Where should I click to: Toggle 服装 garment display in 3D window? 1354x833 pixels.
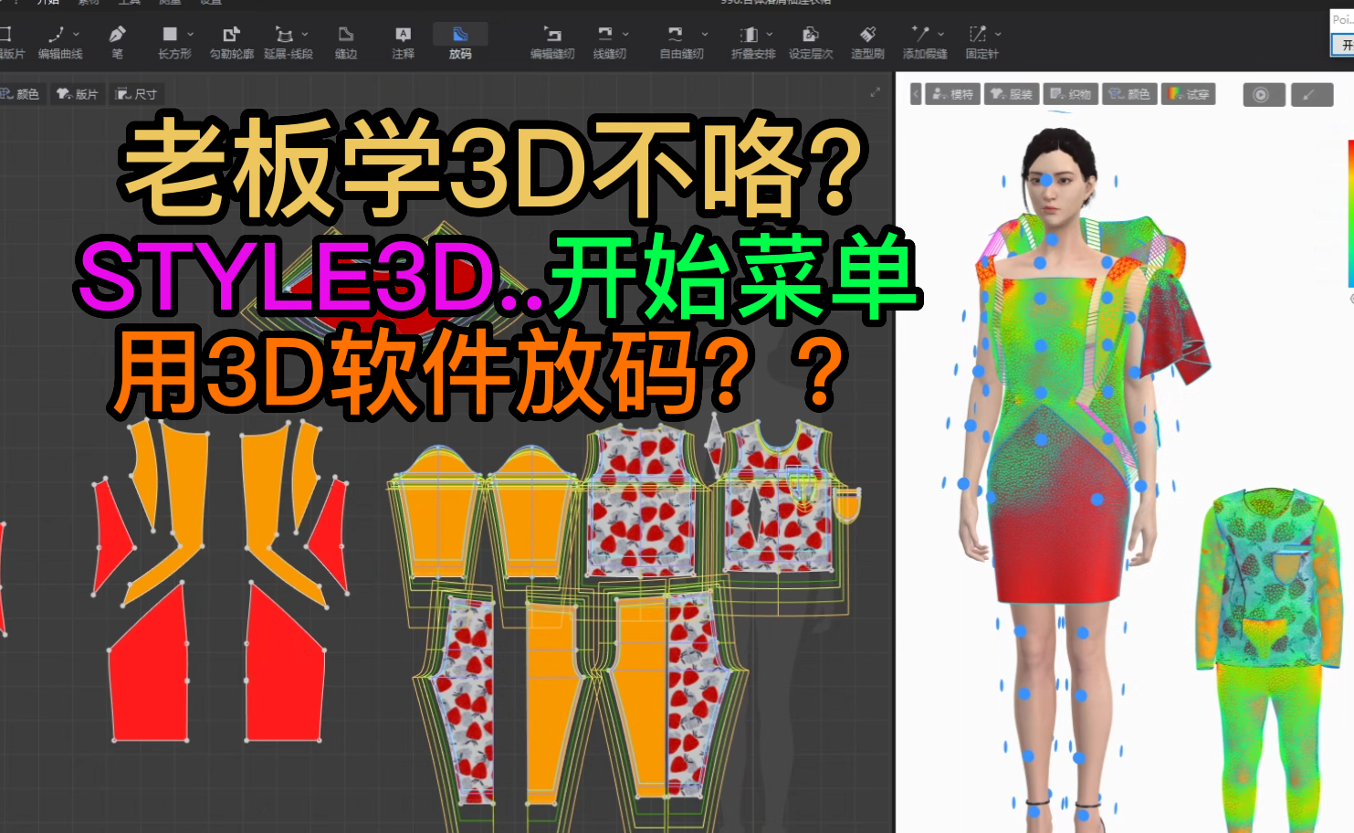(1012, 94)
